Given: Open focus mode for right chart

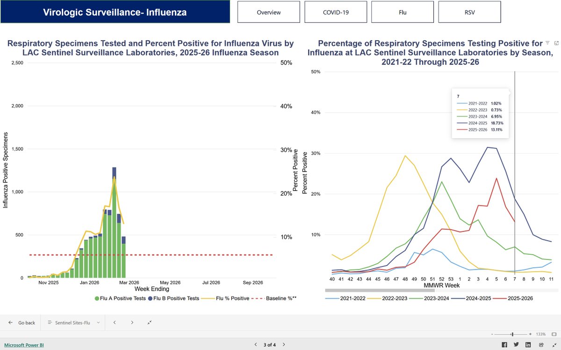Looking at the screenshot, I should (556, 42).
